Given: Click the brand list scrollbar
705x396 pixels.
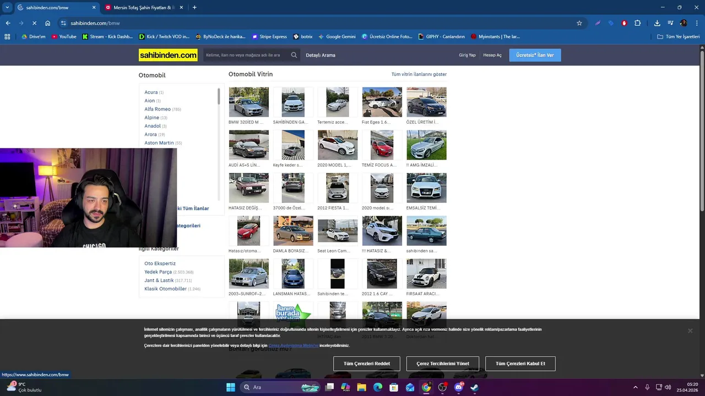Looking at the screenshot, I should [219, 96].
